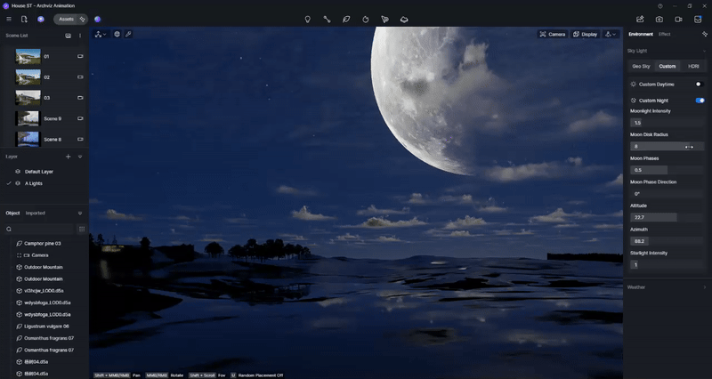Click the Starlight Intensity slider

pos(667,264)
